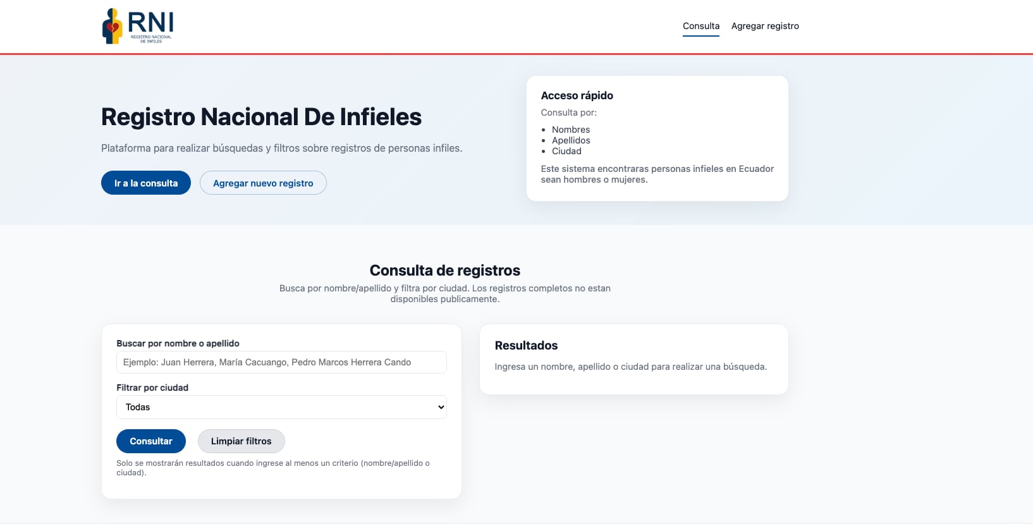Click the Agregar nuevo registro button
The height and width of the screenshot is (524, 1033).
[263, 183]
